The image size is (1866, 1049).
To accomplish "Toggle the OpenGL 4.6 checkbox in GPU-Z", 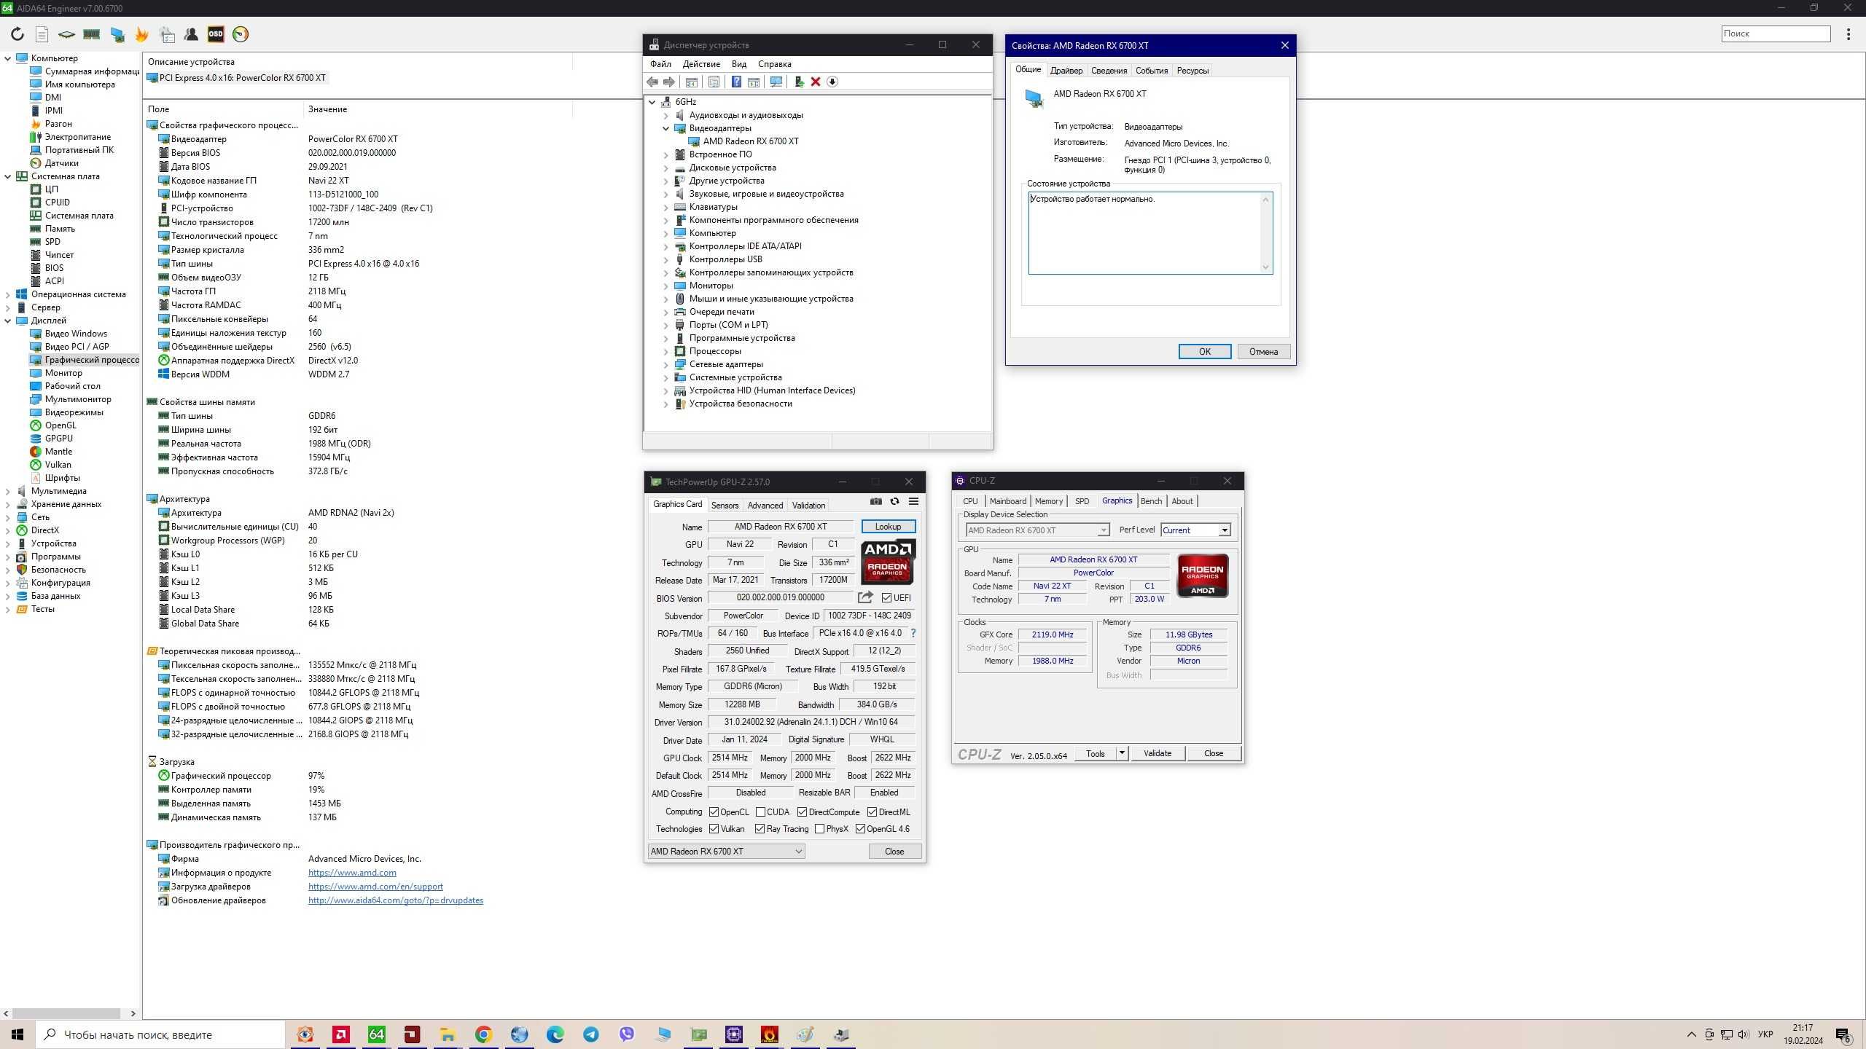I will click(x=860, y=829).
